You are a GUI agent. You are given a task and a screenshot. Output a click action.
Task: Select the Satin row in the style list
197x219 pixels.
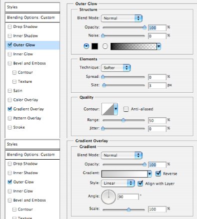tap(32, 91)
